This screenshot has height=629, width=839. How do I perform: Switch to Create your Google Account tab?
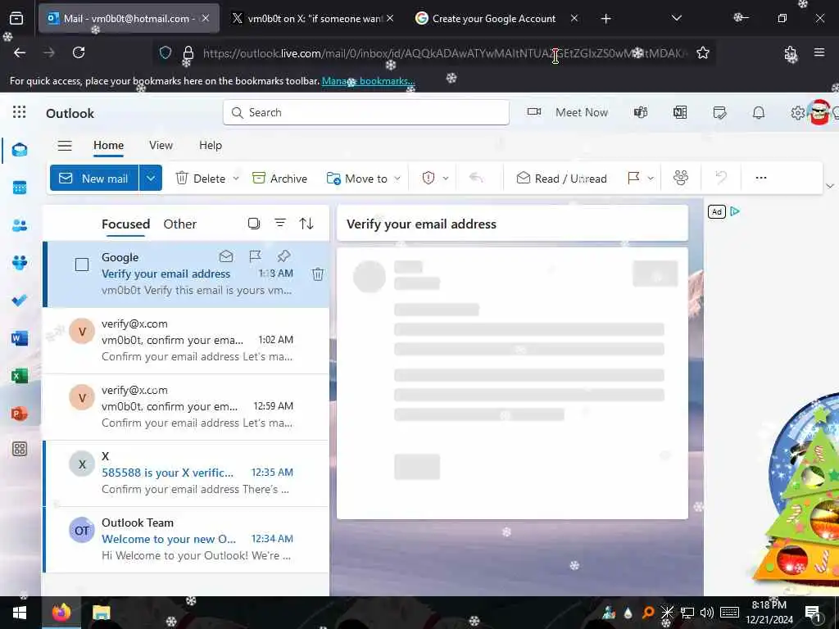click(494, 18)
